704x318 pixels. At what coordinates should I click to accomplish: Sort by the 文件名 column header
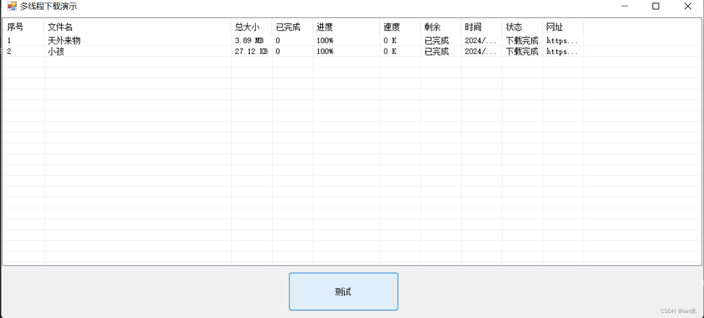point(137,27)
